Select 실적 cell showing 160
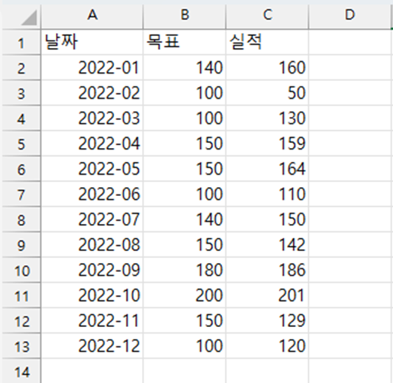The width and height of the screenshot is (393, 383). coord(267,68)
